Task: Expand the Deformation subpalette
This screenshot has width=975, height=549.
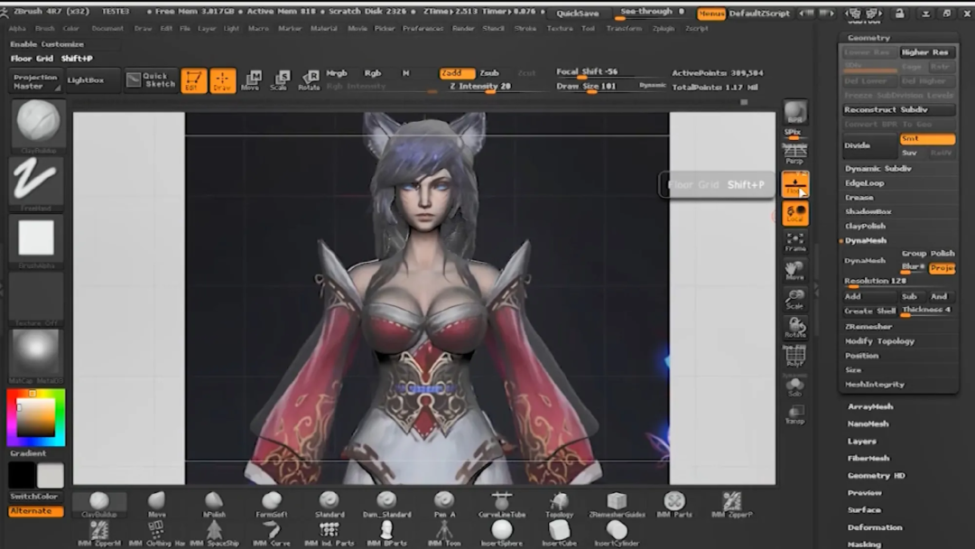Action: [x=874, y=527]
